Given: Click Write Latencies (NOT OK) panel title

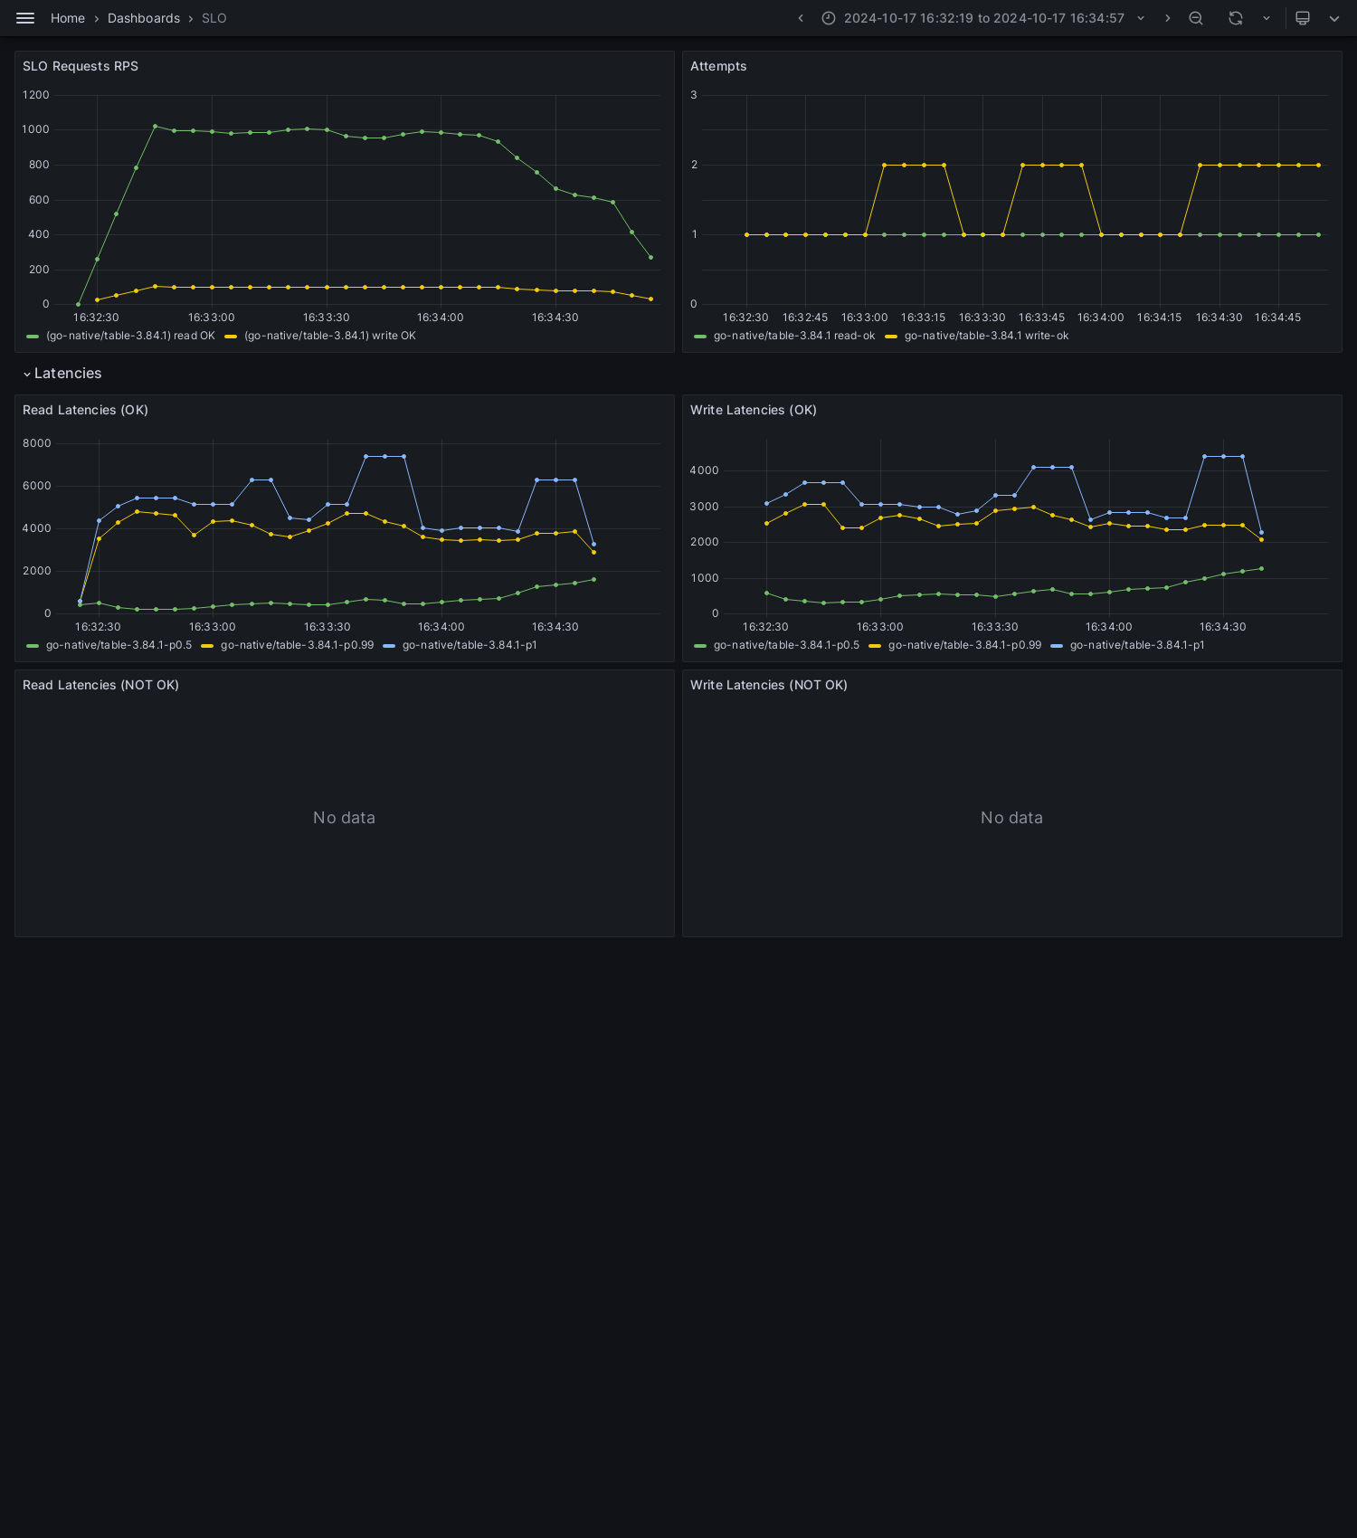Looking at the screenshot, I should [769, 685].
